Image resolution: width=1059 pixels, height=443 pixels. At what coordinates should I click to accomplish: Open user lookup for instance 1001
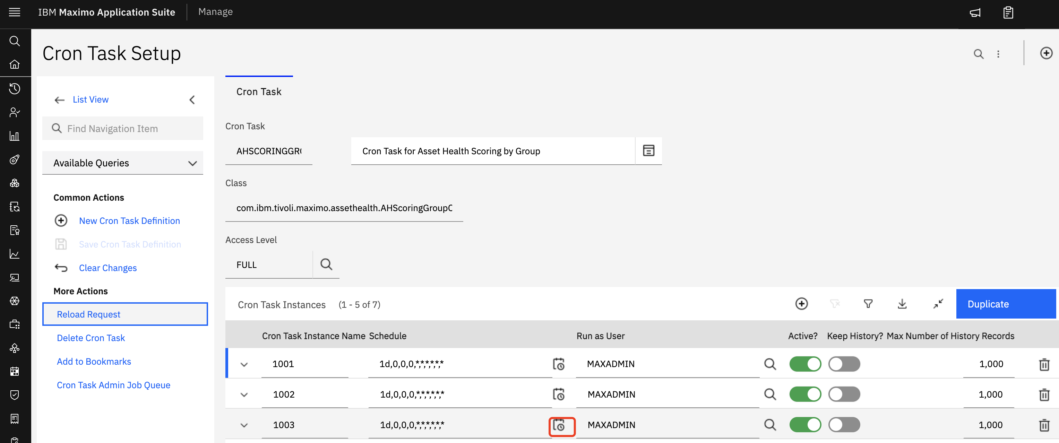tap(769, 364)
